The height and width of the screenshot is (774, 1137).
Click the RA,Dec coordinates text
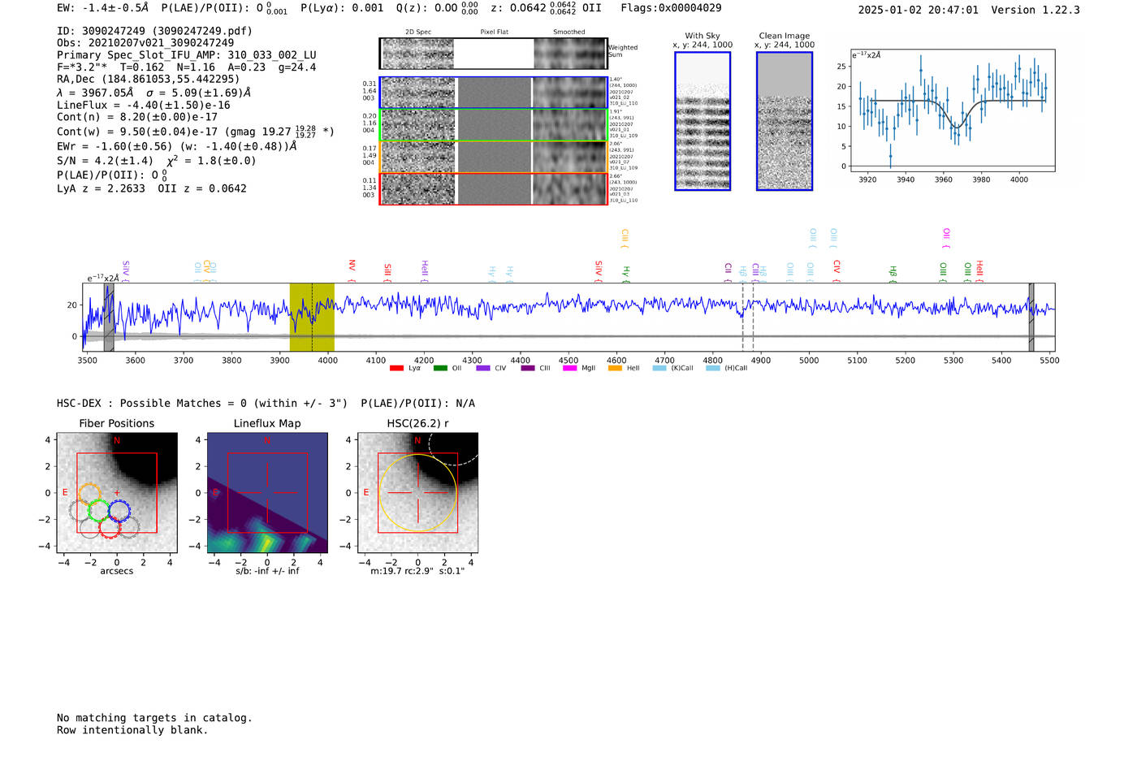149,79
